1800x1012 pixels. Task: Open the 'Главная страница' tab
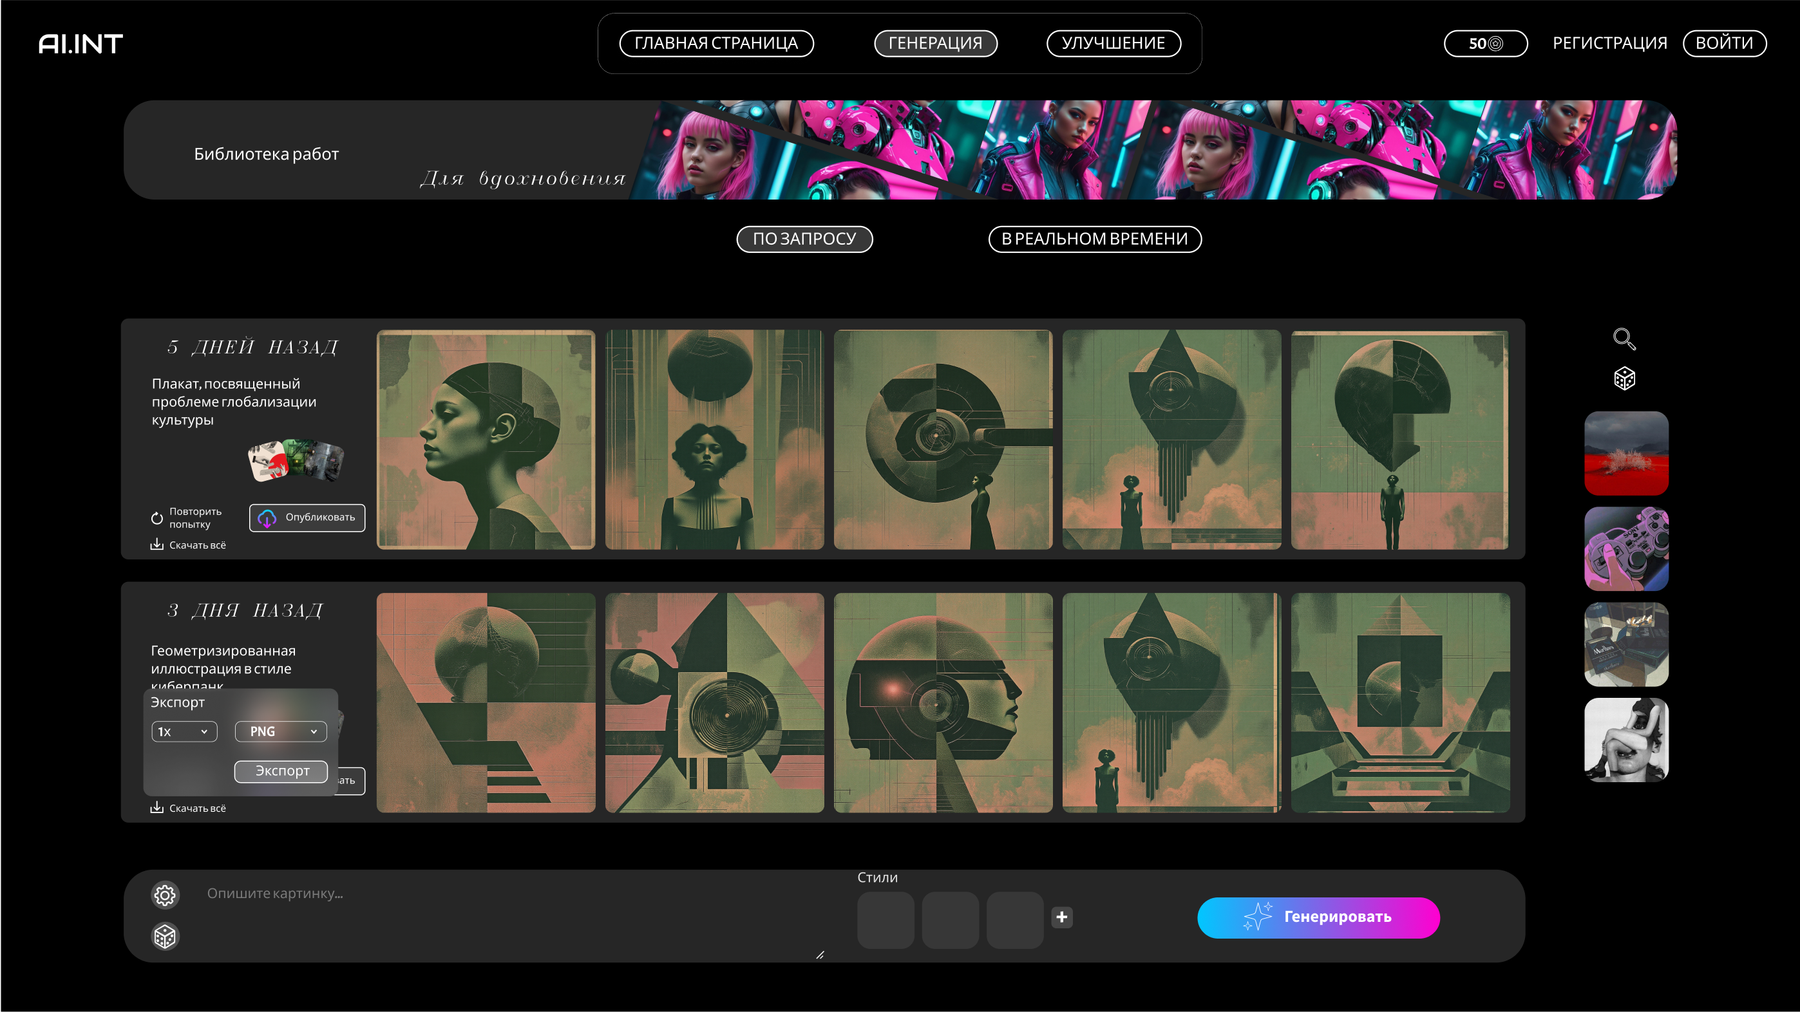coord(716,43)
